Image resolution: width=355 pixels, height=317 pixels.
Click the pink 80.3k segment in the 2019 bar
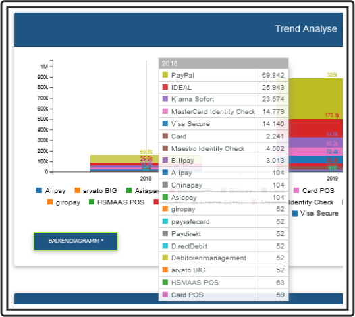click(x=316, y=152)
